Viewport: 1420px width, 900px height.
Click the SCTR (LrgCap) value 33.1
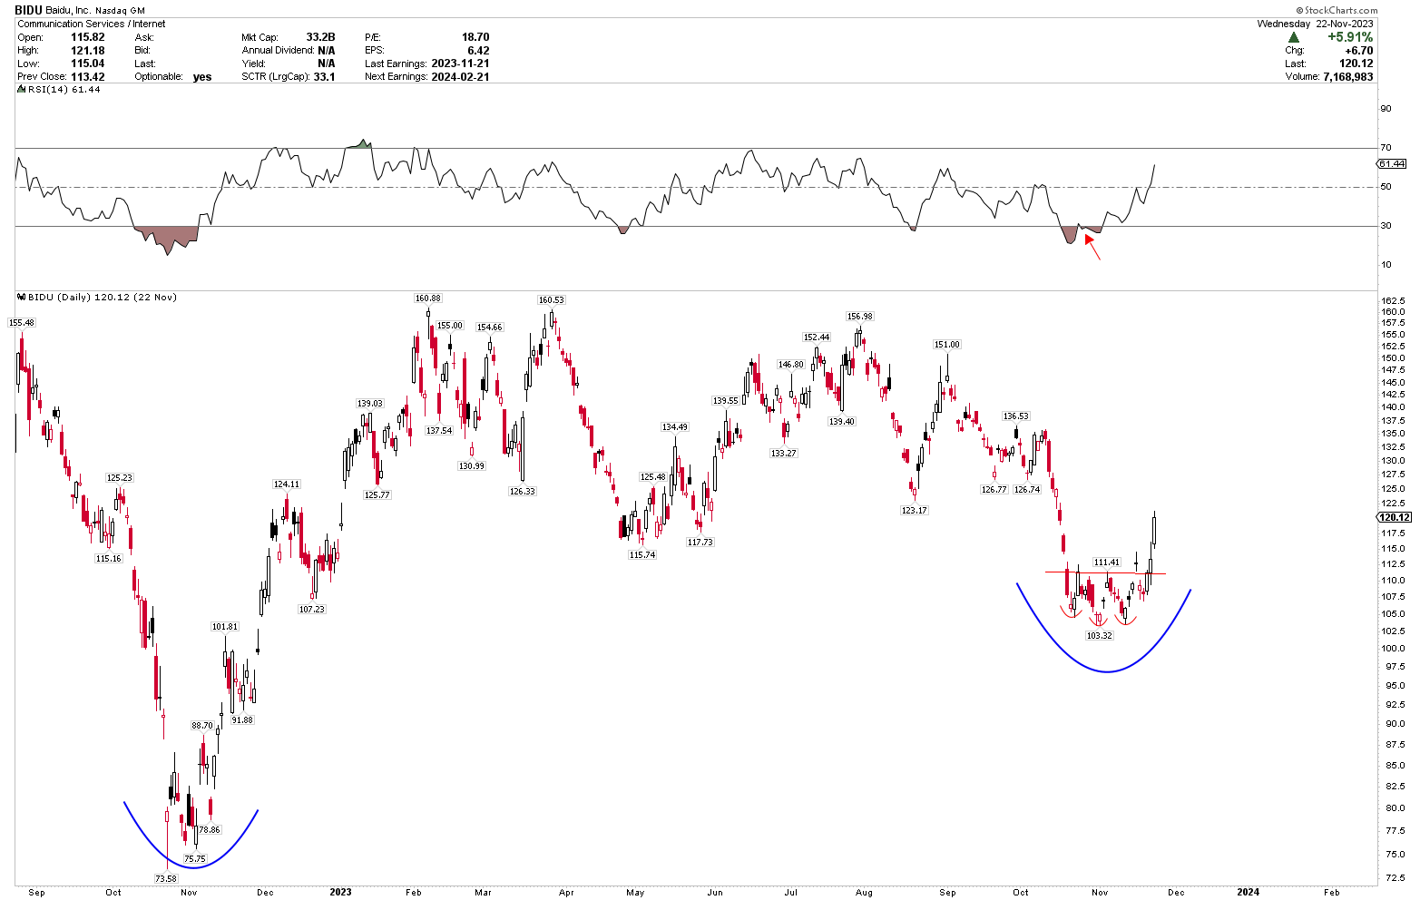coord(324,76)
